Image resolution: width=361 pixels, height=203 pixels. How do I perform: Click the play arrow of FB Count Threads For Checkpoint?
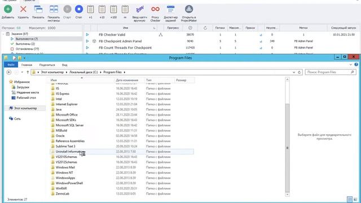[x=87, y=47]
